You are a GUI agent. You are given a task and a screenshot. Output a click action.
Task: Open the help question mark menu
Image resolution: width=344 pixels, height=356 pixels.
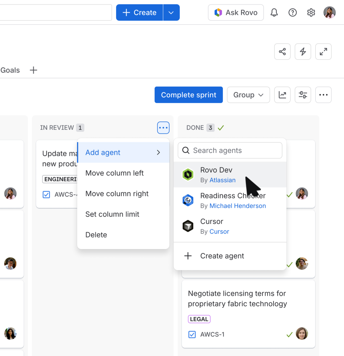coord(293,12)
